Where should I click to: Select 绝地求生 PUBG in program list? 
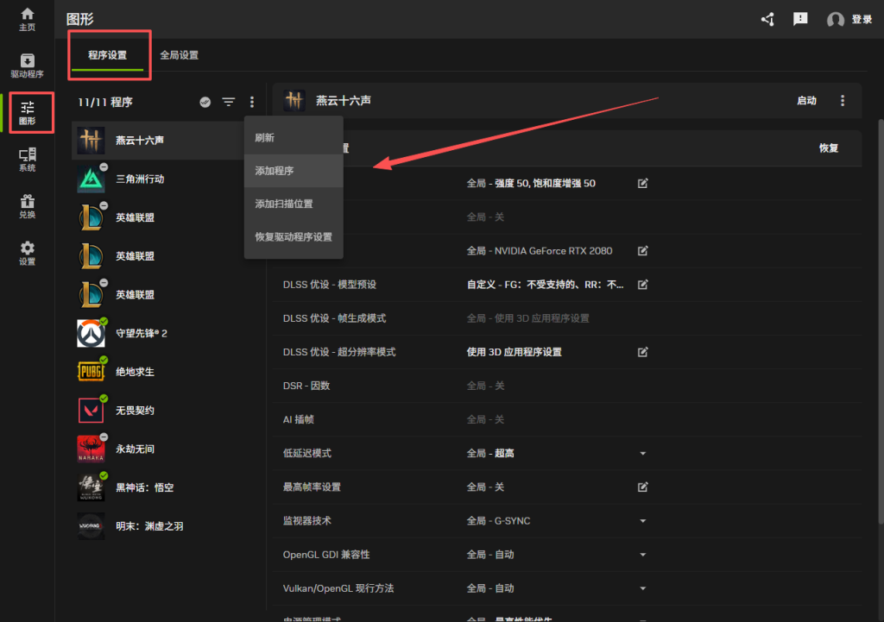(x=135, y=372)
